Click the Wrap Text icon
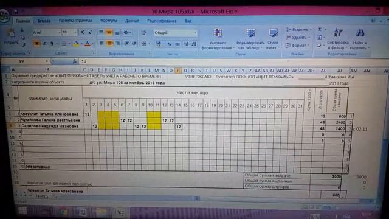 (x=143, y=33)
